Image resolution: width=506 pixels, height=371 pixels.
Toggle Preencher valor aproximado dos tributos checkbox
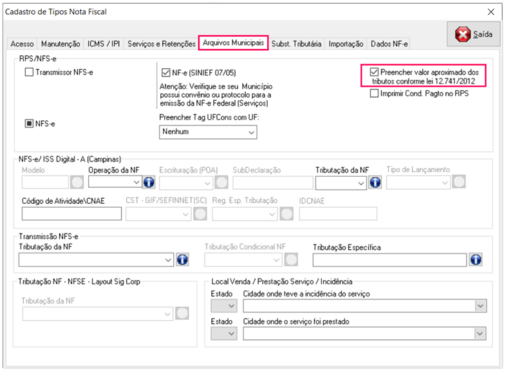pos(375,73)
